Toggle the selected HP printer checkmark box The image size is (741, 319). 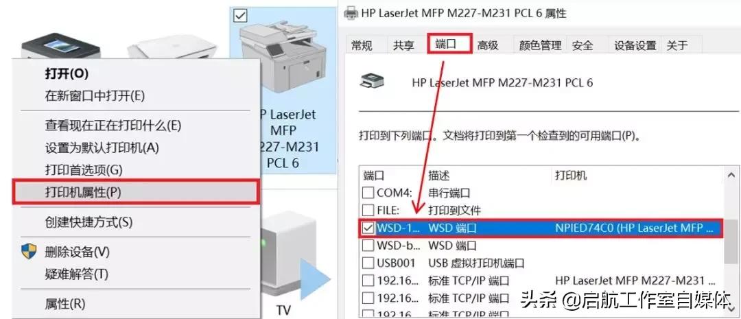(241, 16)
